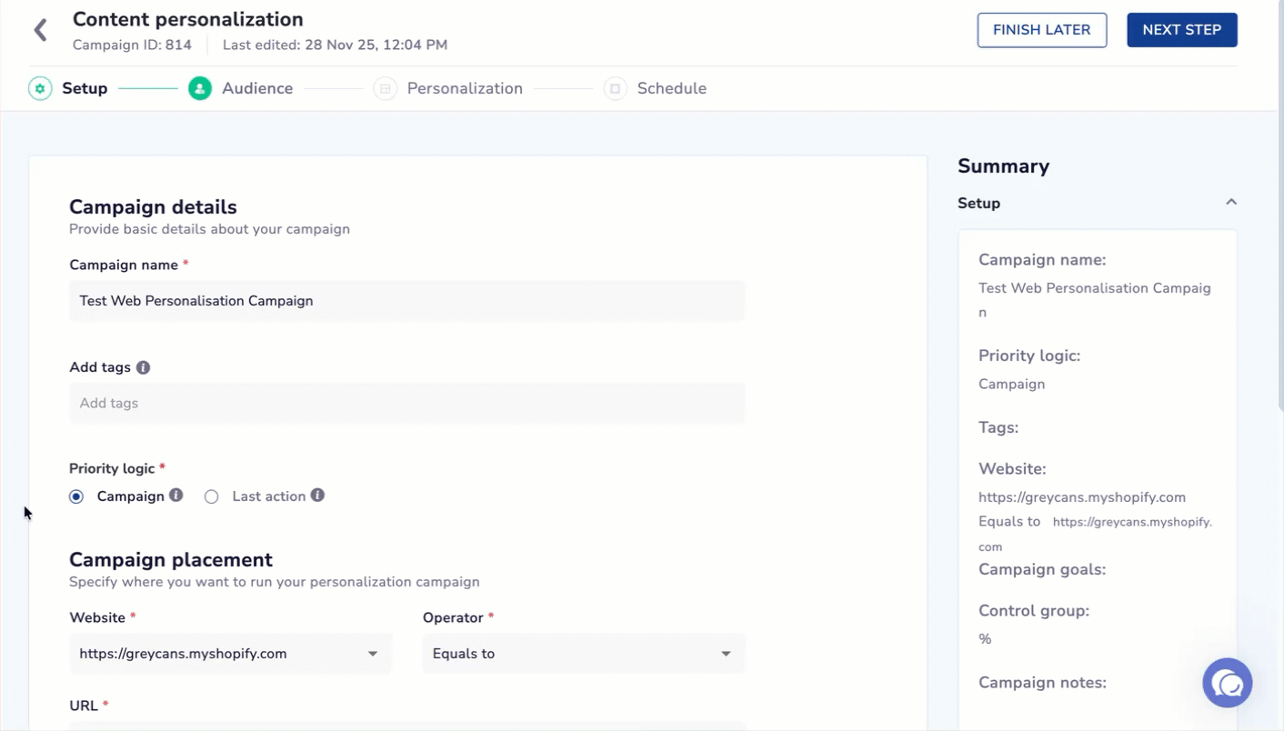Click the summary Priority logic label
The image size is (1284, 731).
(1029, 355)
